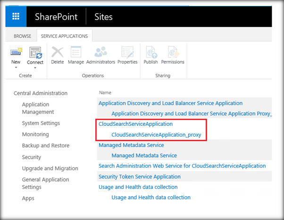Click the Permissions ribbon icon

click(x=173, y=52)
